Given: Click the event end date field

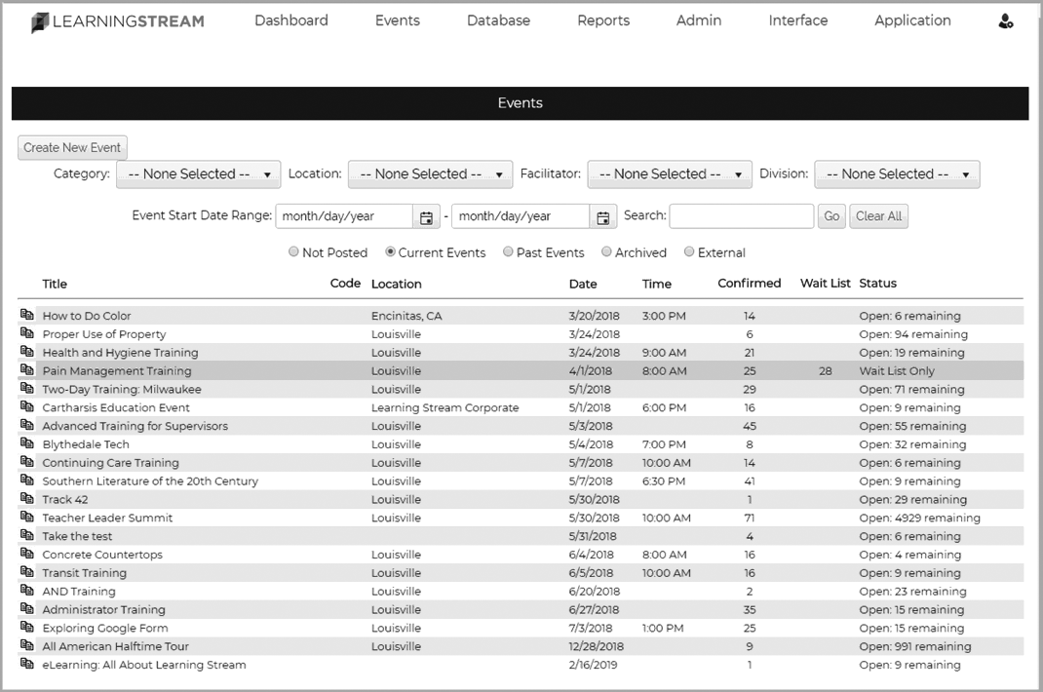Looking at the screenshot, I should coord(521,216).
